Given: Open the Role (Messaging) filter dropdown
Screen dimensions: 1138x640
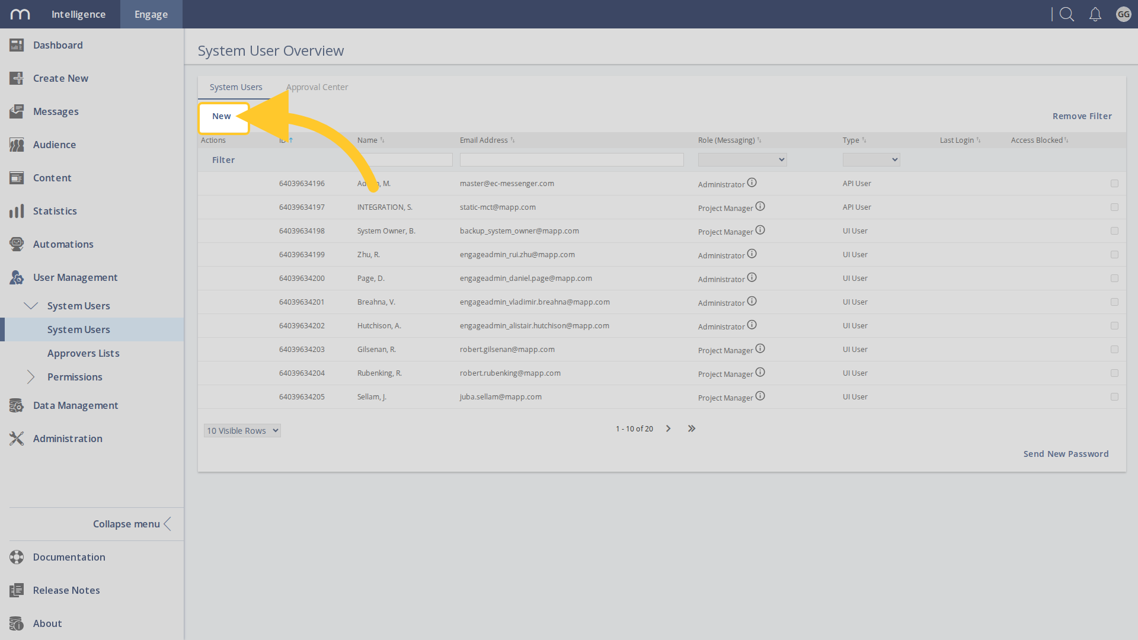Looking at the screenshot, I should click(x=742, y=159).
